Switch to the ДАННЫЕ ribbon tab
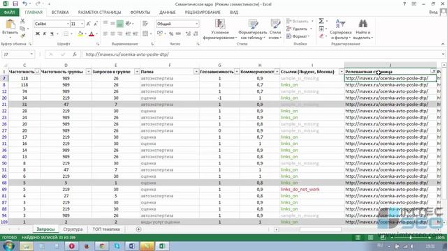The image size is (447, 251). pos(168,13)
